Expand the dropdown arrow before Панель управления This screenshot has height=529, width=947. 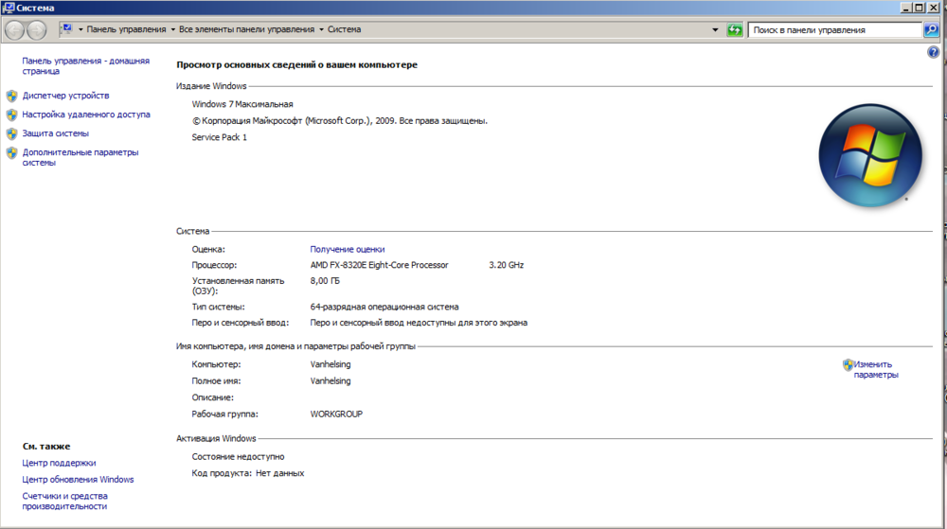coord(80,30)
